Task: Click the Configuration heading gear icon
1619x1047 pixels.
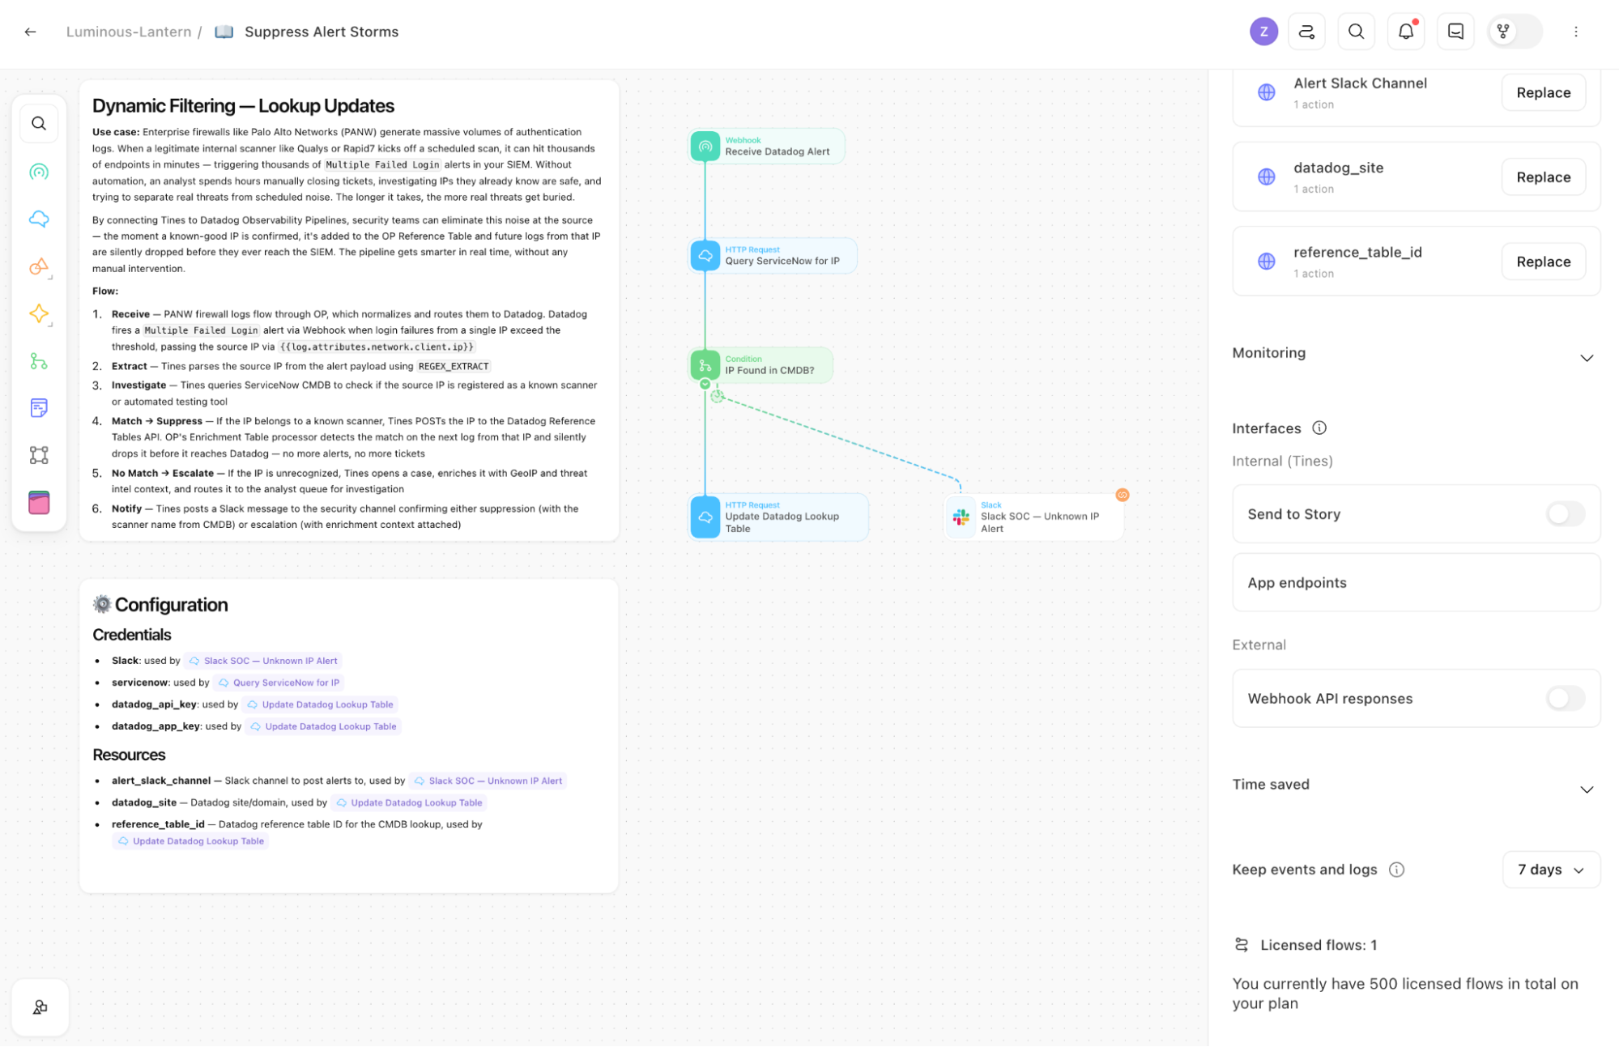Action: tap(102, 604)
